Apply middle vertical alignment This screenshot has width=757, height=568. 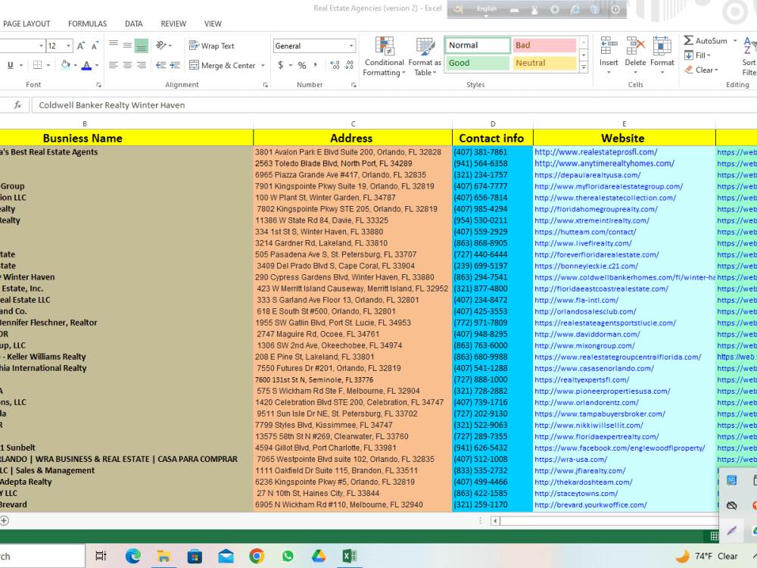(127, 46)
